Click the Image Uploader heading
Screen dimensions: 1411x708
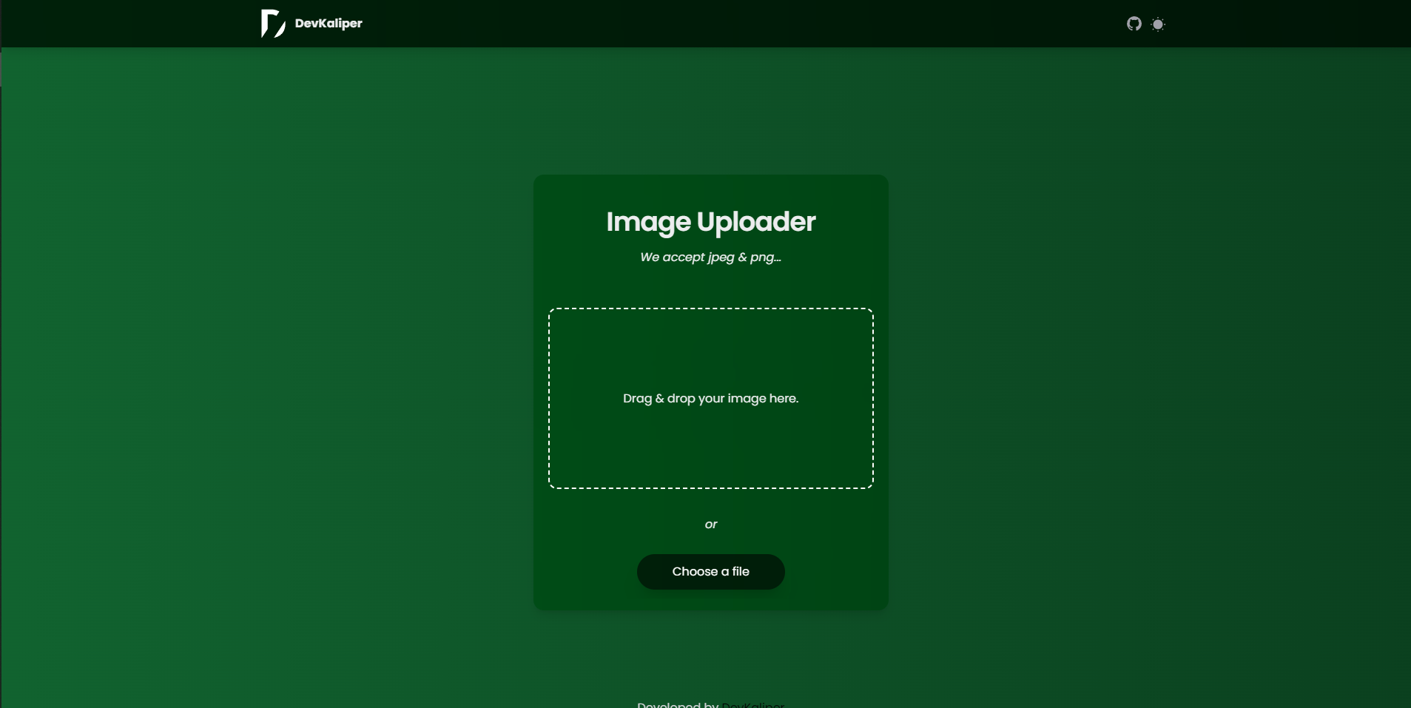click(710, 222)
